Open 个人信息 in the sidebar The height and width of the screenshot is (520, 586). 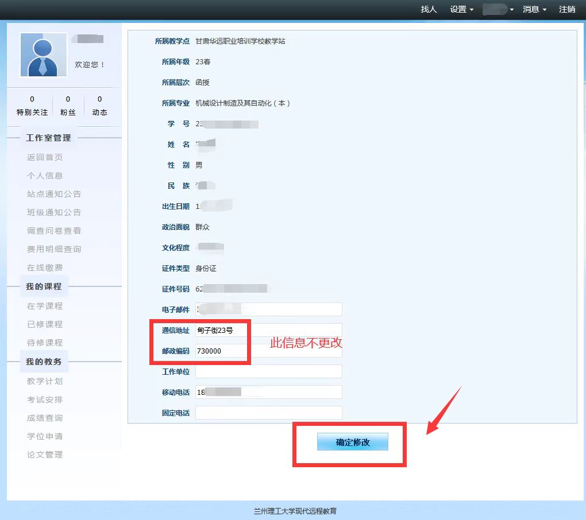coord(45,176)
